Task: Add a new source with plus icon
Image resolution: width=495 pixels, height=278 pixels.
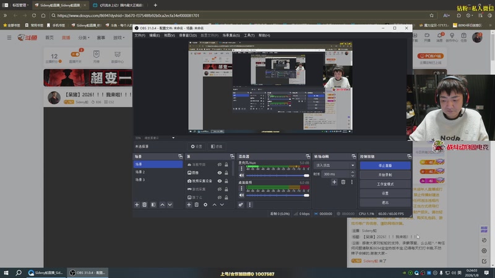Action: tap(189, 205)
